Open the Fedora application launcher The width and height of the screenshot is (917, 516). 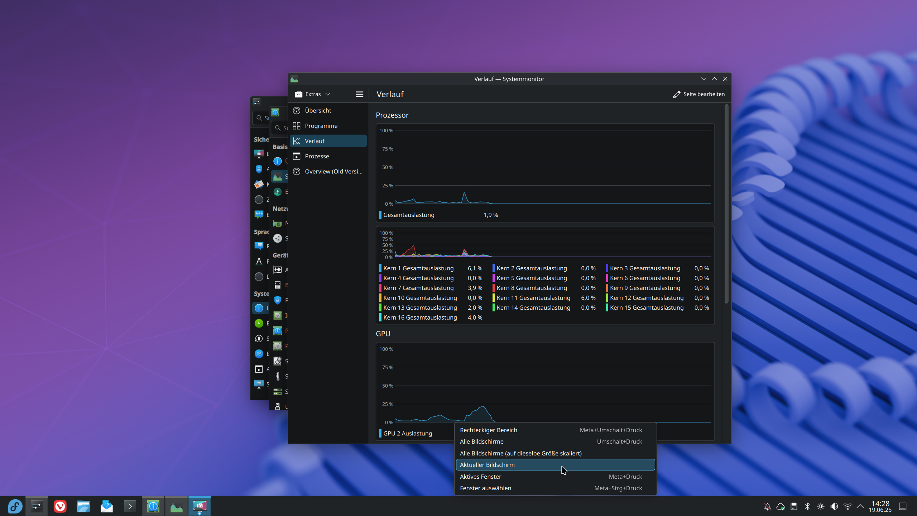[15, 506]
